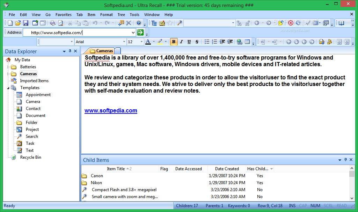Click the find next binoculars icon

(248, 23)
